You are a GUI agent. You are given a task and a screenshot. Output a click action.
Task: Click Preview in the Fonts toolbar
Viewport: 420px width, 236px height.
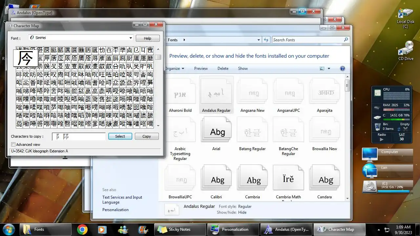(x=201, y=69)
